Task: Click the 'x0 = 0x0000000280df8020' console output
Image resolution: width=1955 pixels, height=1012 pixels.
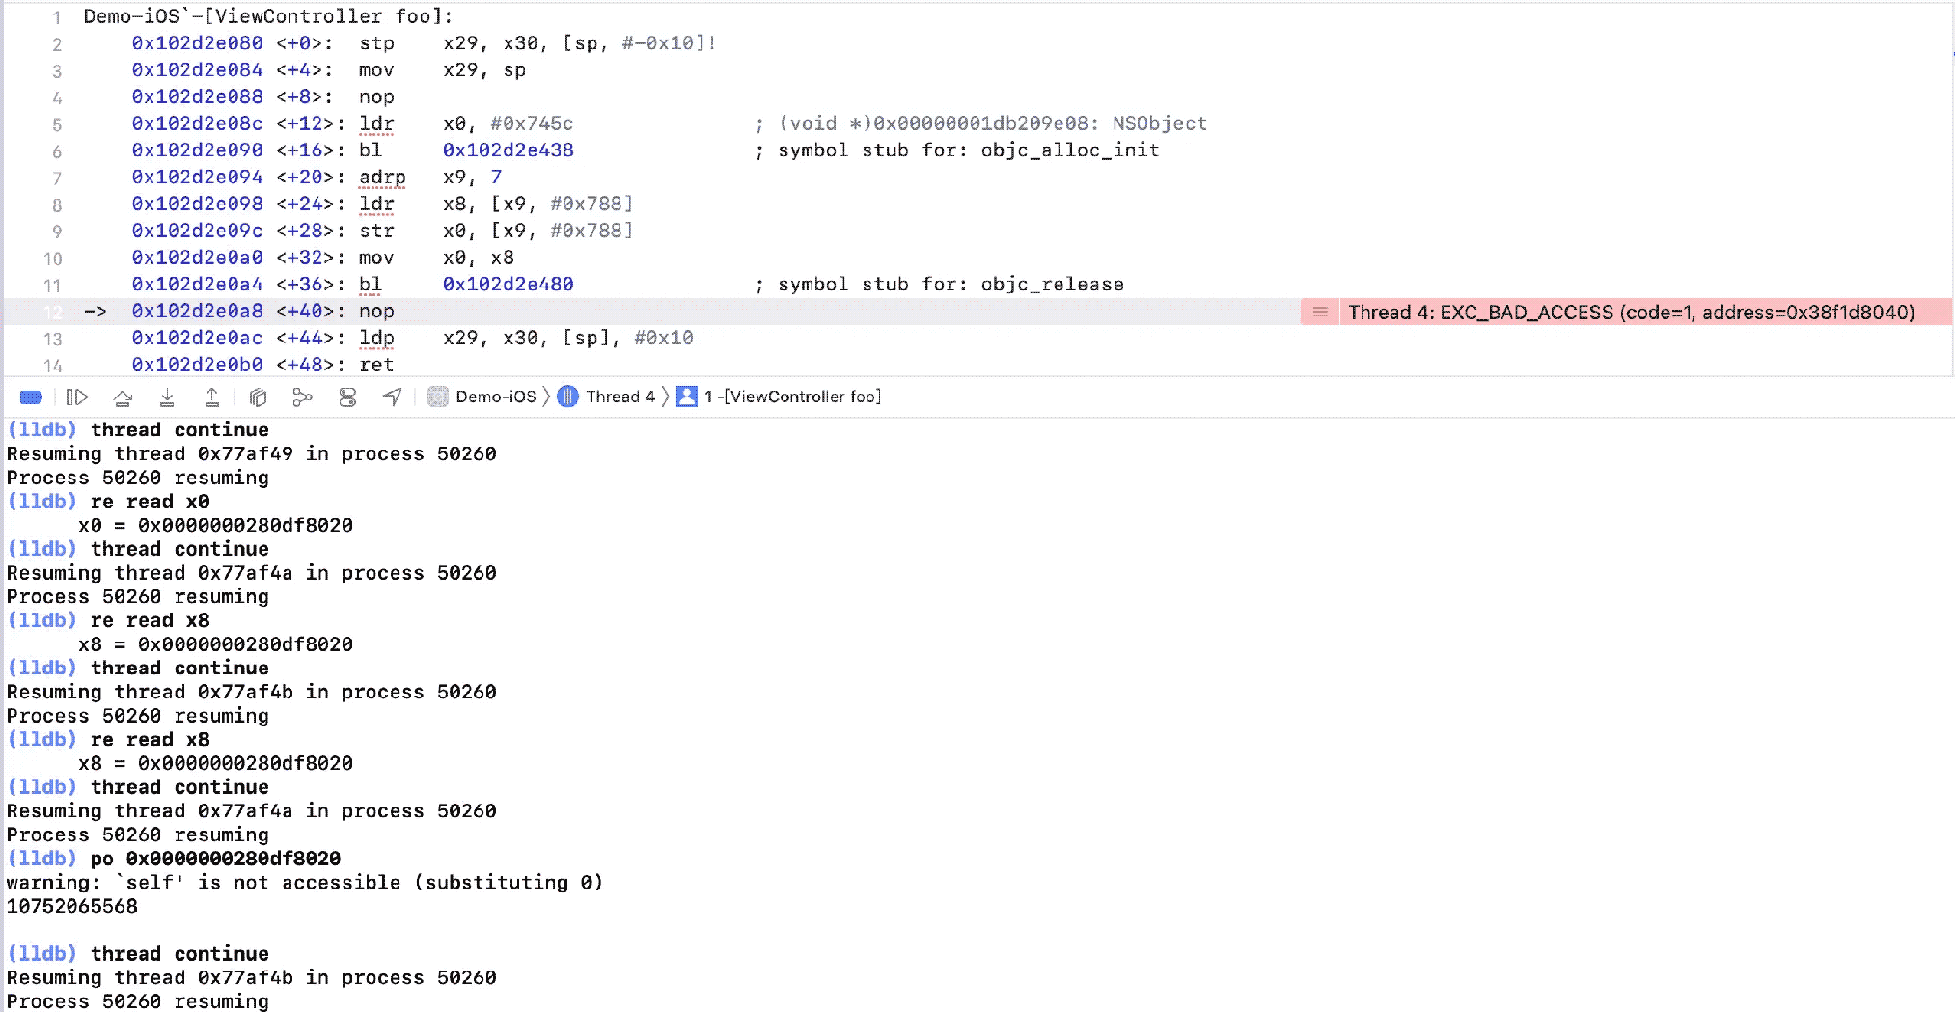Action: click(216, 526)
